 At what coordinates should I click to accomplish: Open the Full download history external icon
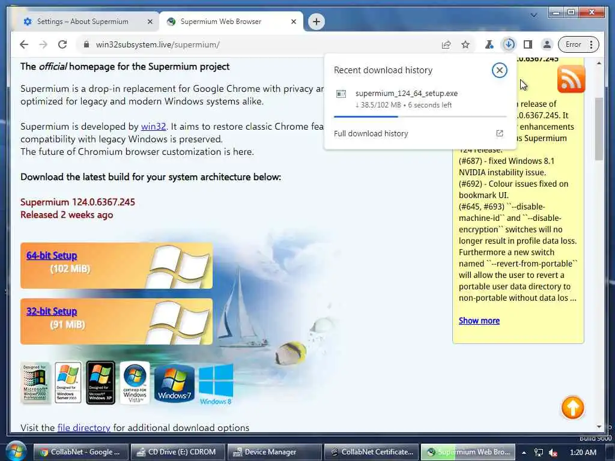pyautogui.click(x=499, y=133)
